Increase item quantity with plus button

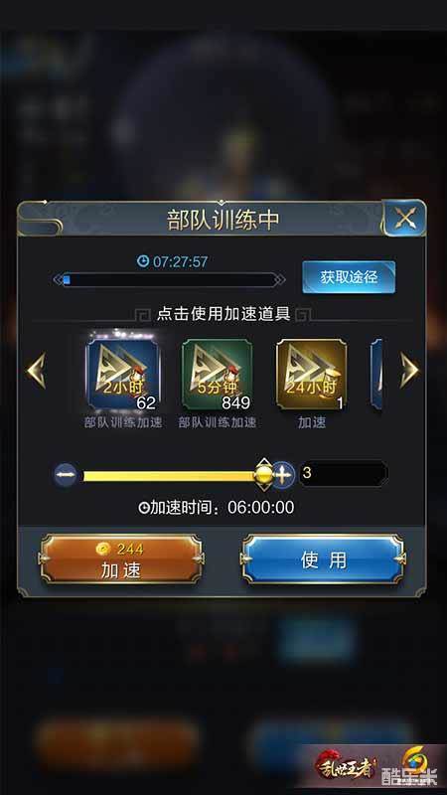(283, 476)
